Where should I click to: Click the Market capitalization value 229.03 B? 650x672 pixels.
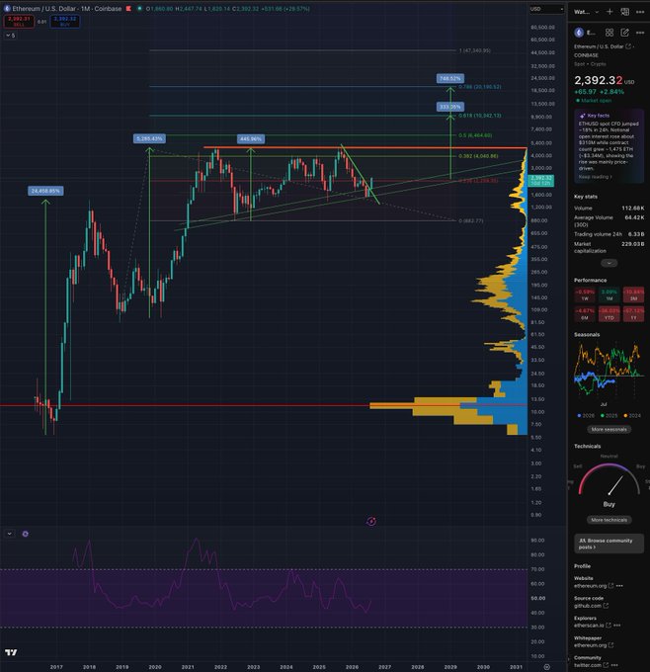pos(632,244)
